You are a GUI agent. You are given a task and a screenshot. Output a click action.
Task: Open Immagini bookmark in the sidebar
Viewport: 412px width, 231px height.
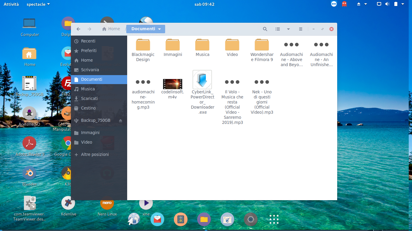click(99, 133)
